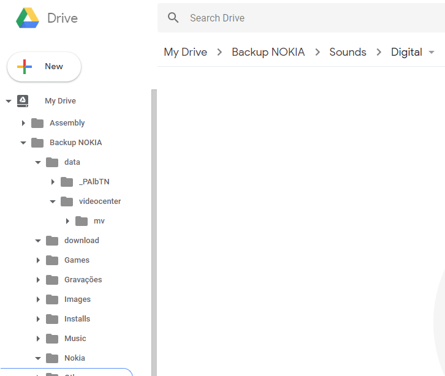This screenshot has width=445, height=376.
Task: Expand the mv folder
Action: point(67,221)
